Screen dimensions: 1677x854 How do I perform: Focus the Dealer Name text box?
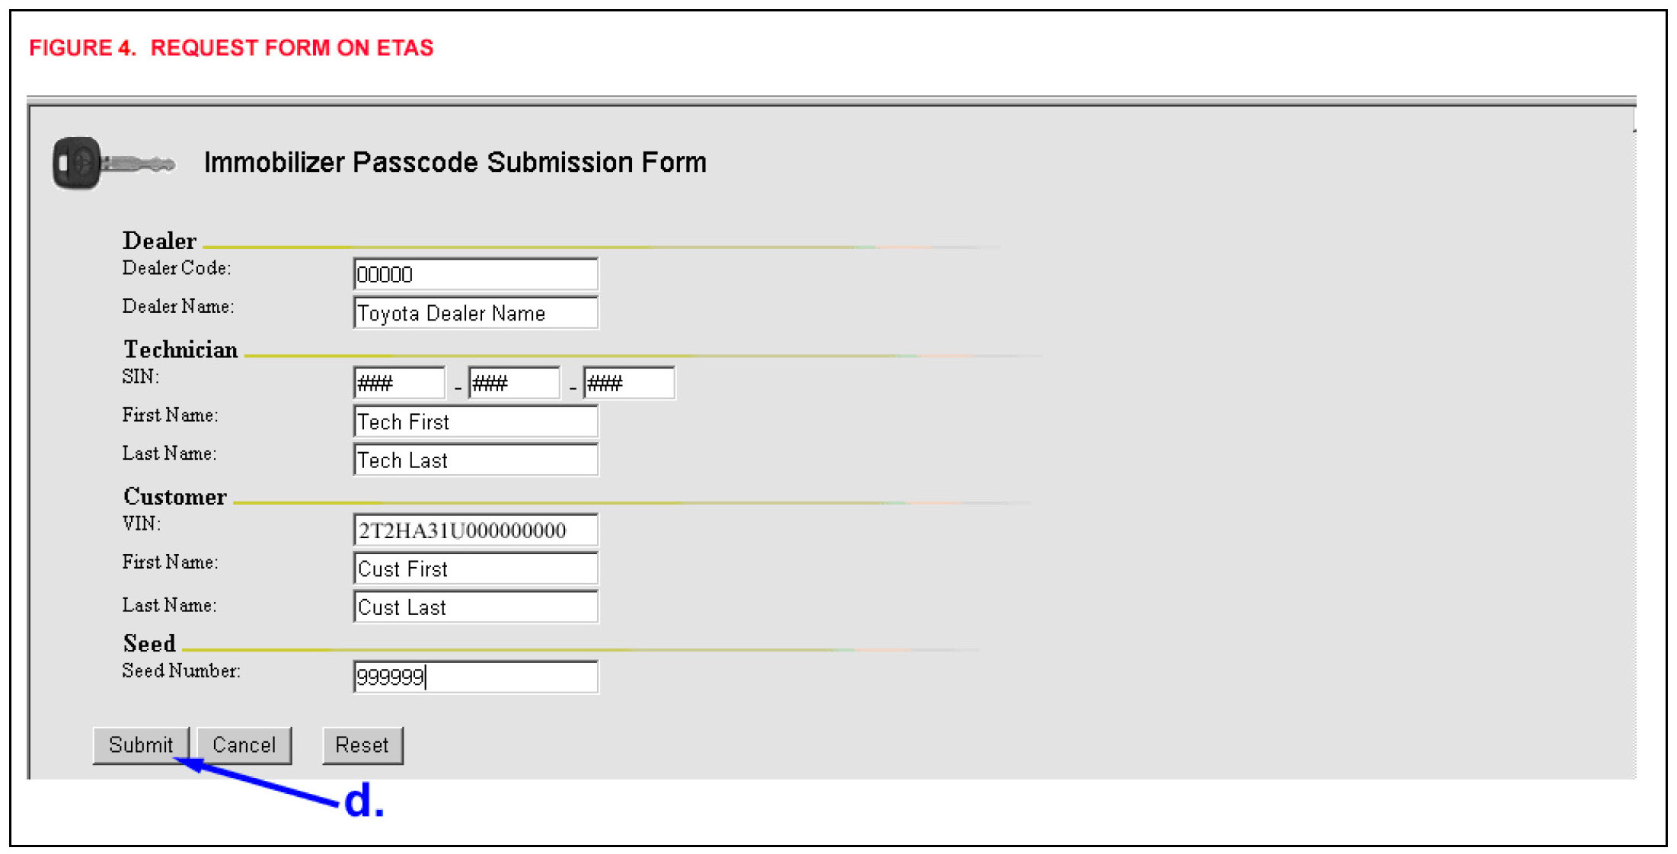475,313
